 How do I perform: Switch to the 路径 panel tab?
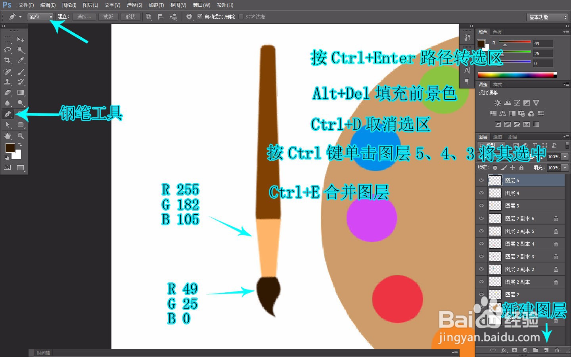513,137
